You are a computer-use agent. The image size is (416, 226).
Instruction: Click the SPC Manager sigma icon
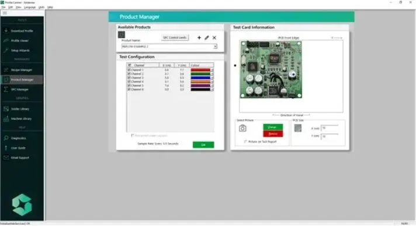(x=6, y=89)
